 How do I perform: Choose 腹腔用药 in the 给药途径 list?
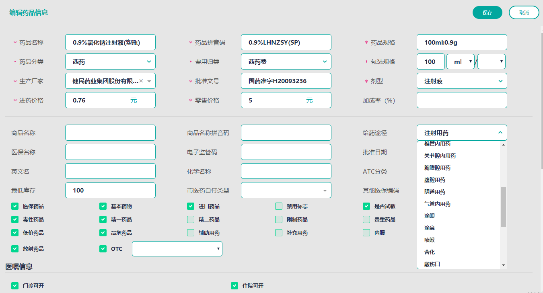(x=435, y=180)
